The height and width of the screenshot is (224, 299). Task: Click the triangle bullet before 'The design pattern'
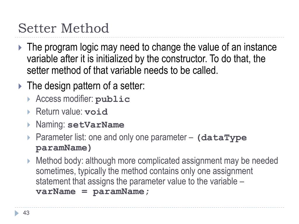point(20,86)
